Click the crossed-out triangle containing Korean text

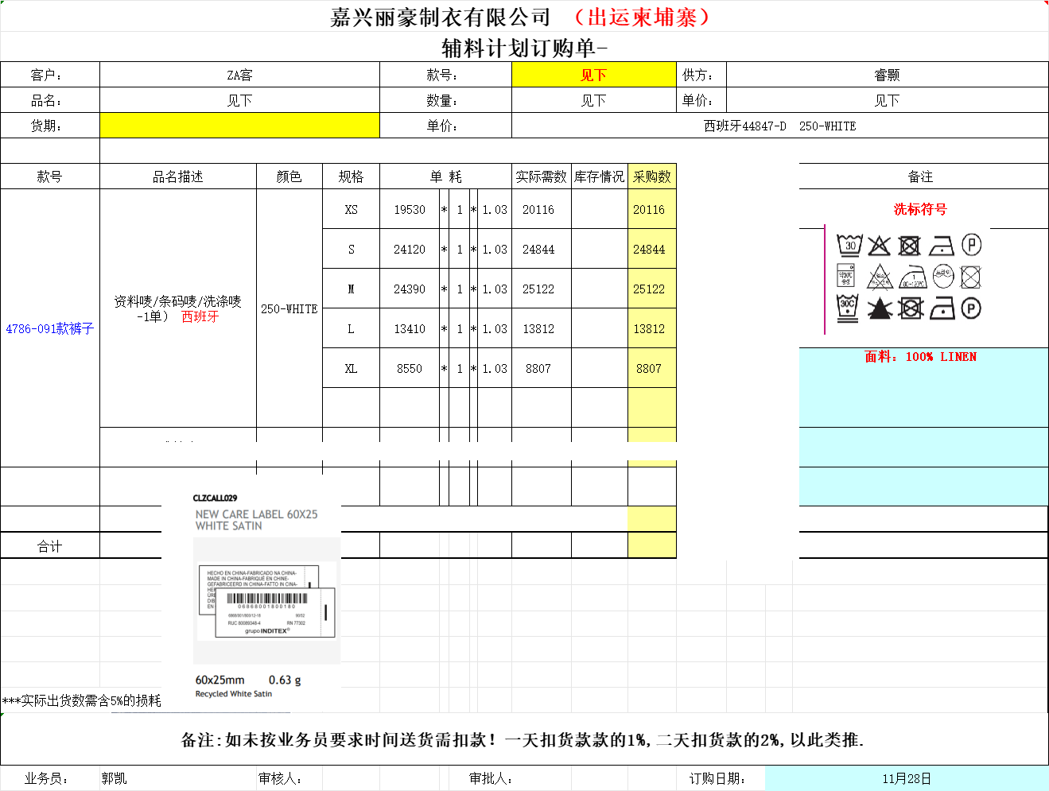[879, 277]
